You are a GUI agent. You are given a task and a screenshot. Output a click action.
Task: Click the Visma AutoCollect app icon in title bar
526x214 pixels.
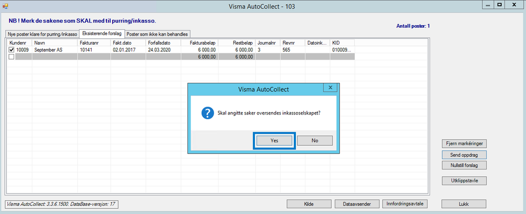click(5, 6)
